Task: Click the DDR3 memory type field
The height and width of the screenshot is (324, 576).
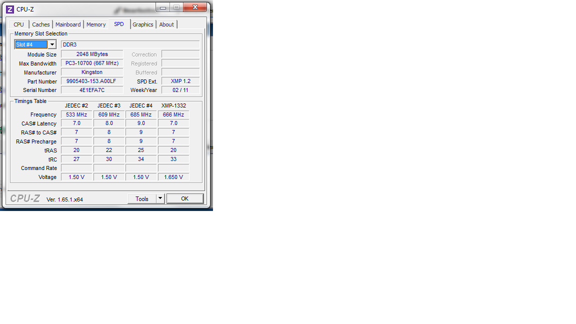Action: point(130,44)
